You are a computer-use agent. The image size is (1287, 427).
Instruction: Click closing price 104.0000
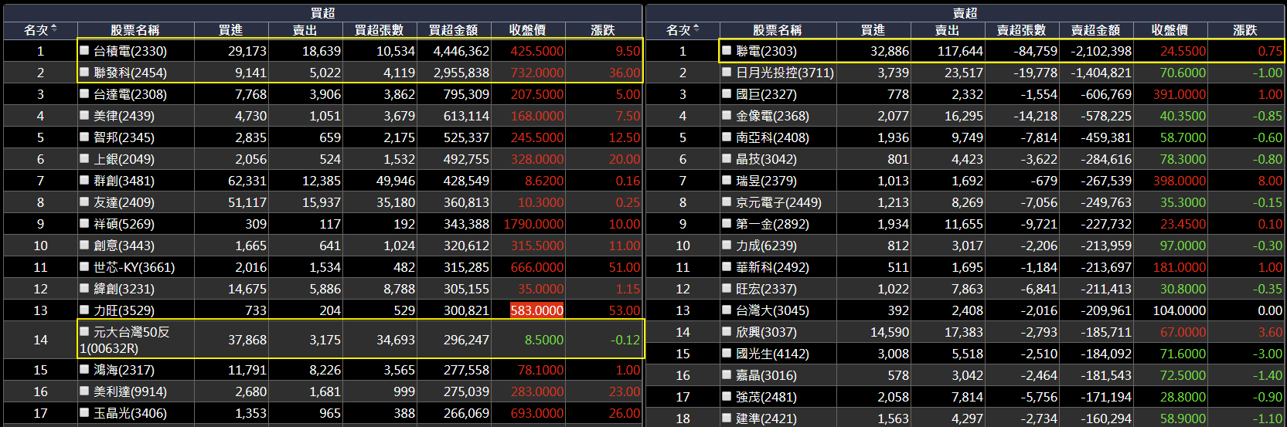1180,310
